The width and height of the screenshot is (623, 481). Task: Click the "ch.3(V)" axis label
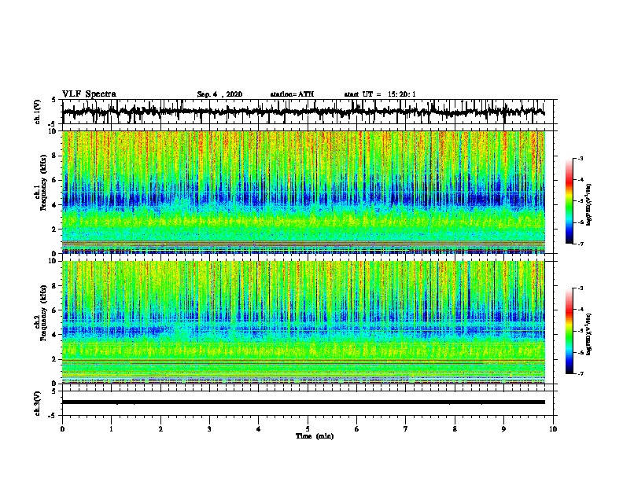click(38, 403)
